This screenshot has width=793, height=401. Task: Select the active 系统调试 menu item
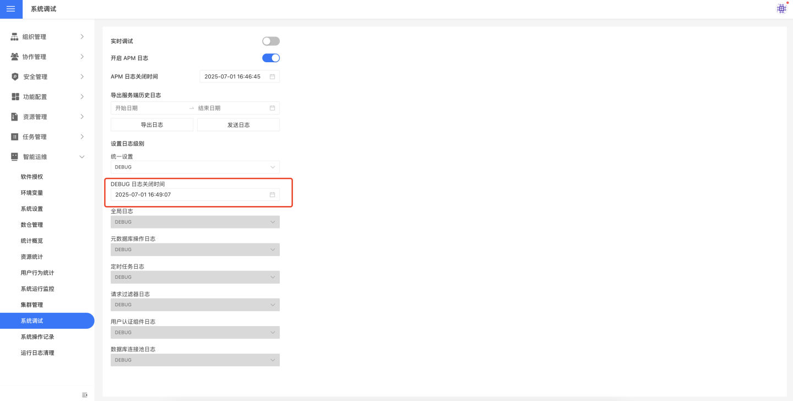(47, 321)
